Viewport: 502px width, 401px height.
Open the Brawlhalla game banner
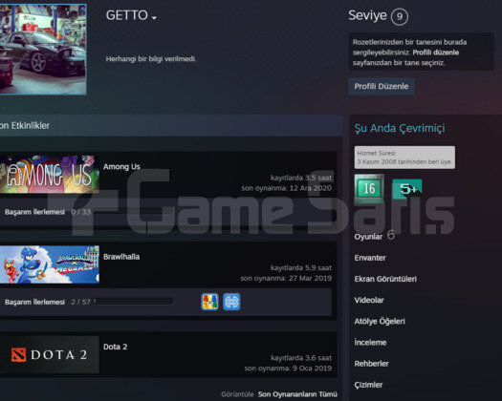[50, 264]
